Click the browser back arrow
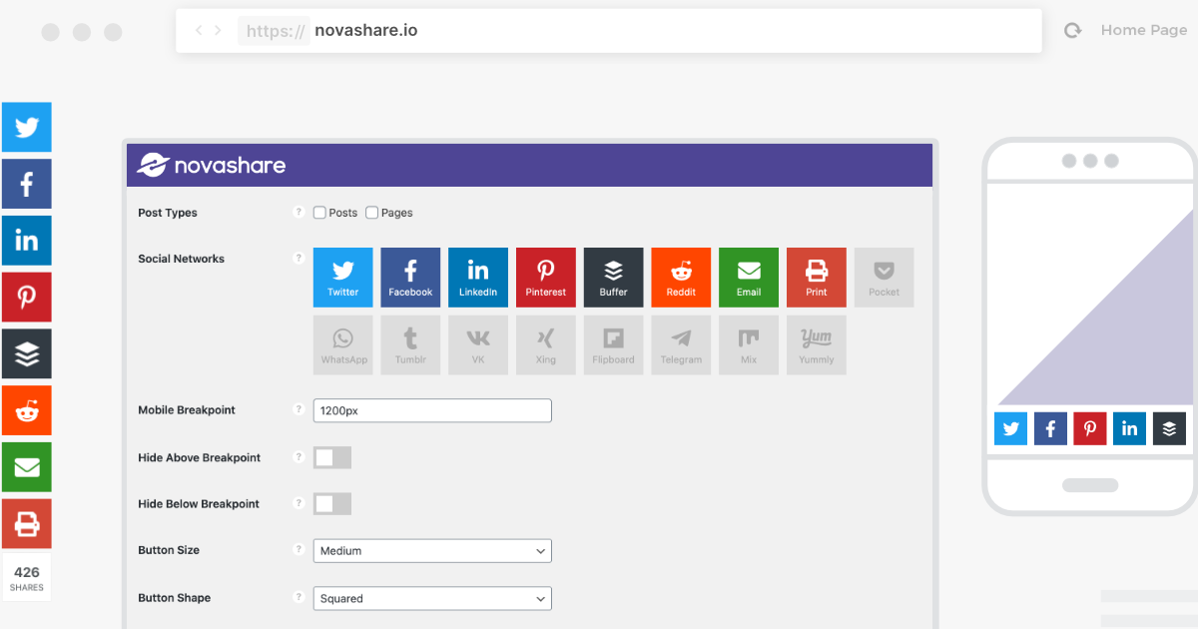This screenshot has height=629, width=1198. tap(199, 31)
